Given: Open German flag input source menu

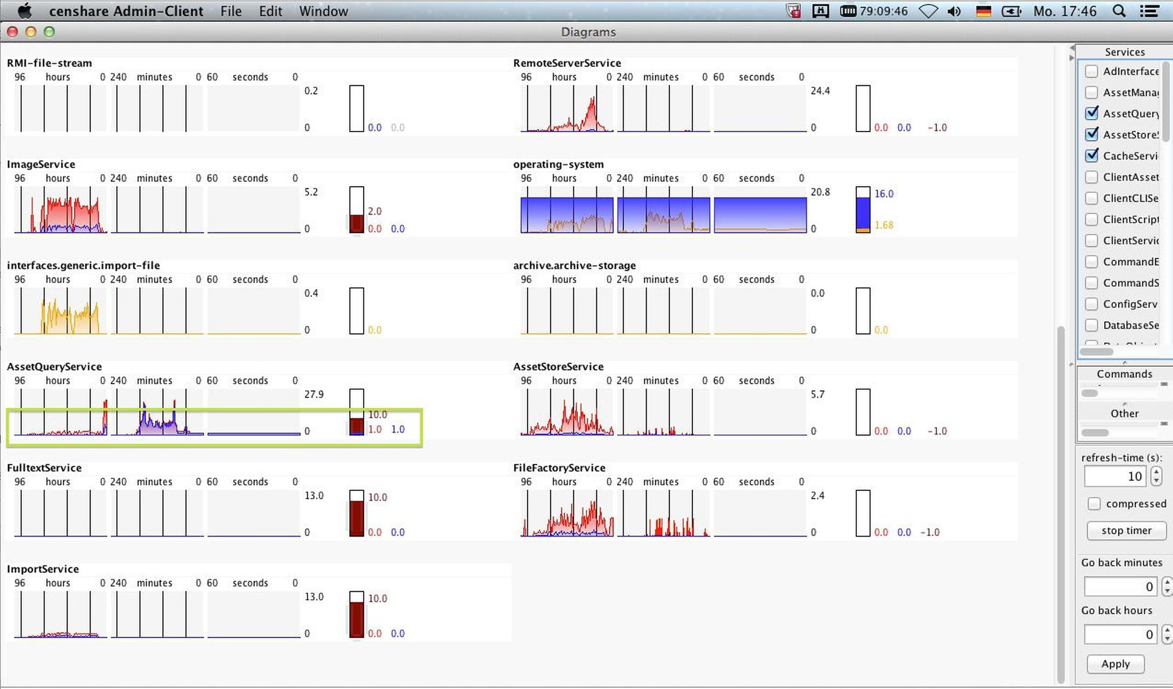Looking at the screenshot, I should coord(983,11).
